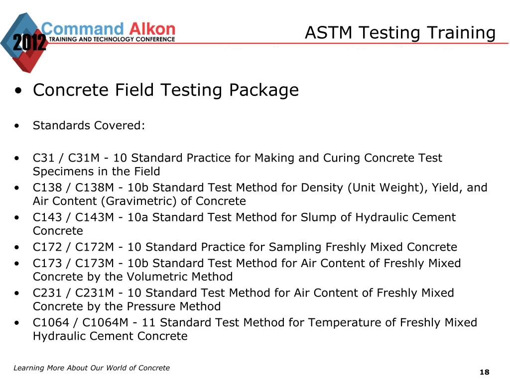The width and height of the screenshot is (510, 382).
Task: Select the Standards Covered bullet text
Action: point(89,125)
